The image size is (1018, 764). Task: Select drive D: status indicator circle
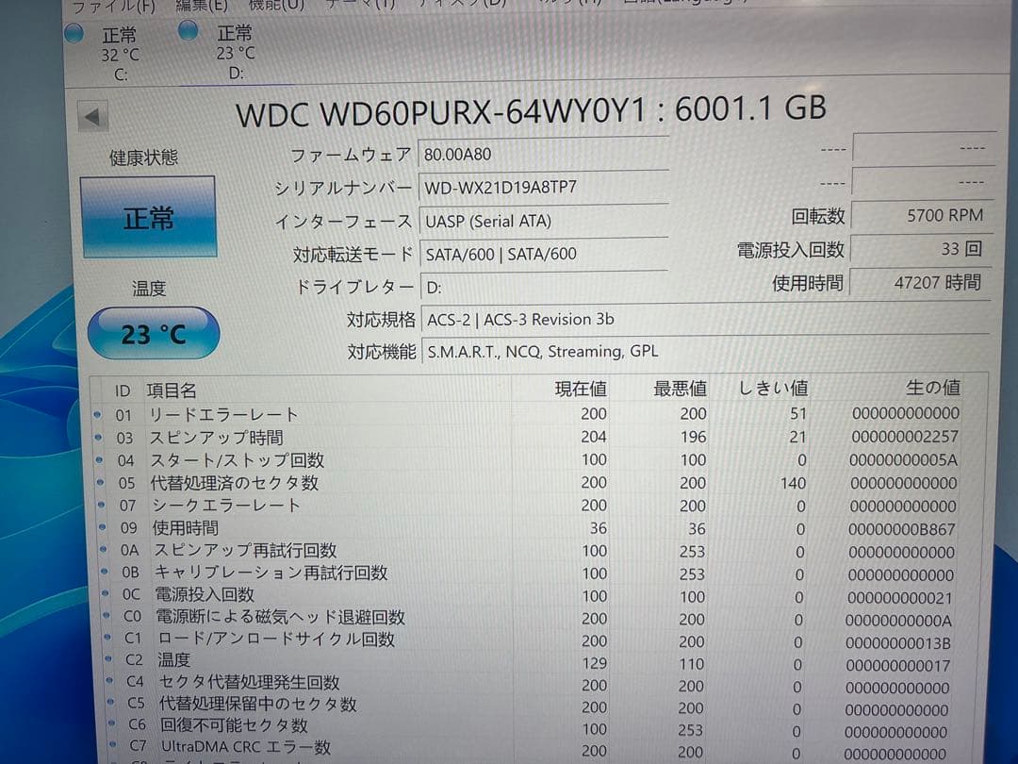(188, 30)
